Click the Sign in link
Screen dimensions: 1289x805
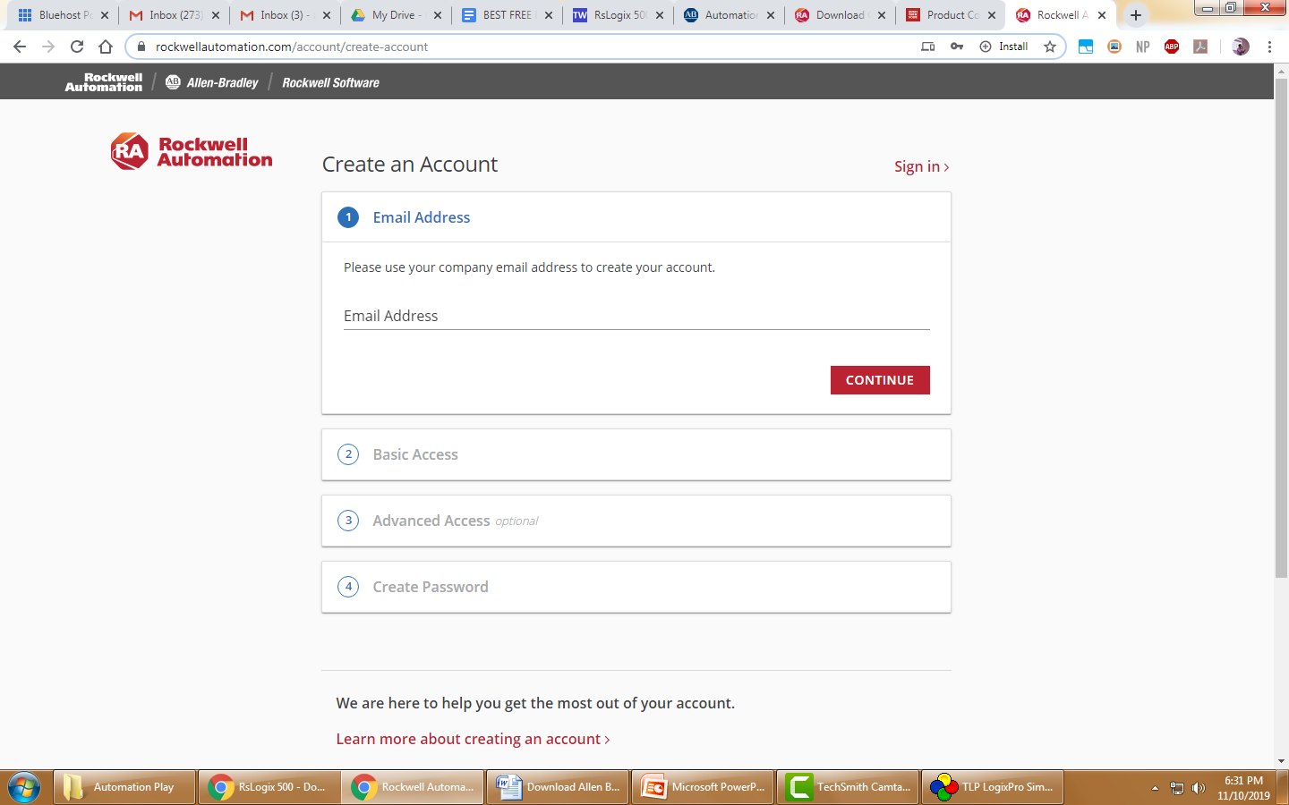click(x=921, y=166)
